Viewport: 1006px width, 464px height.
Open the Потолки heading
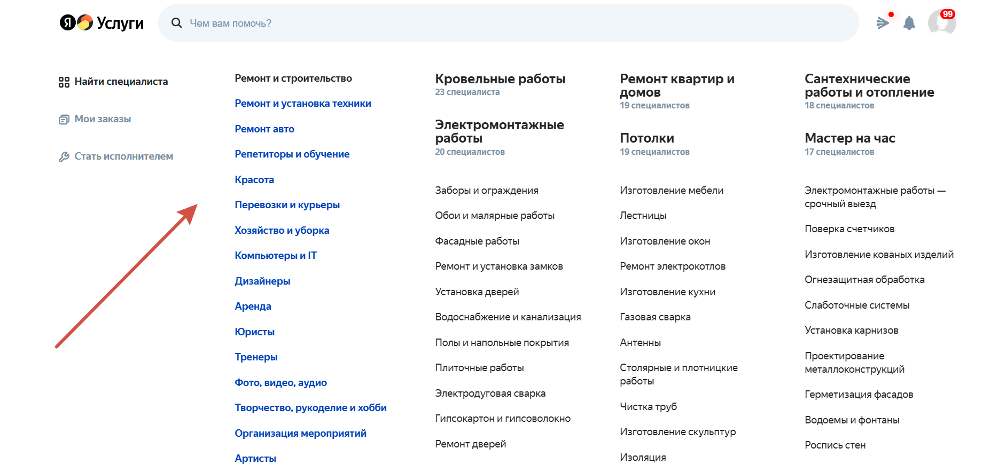coord(647,138)
